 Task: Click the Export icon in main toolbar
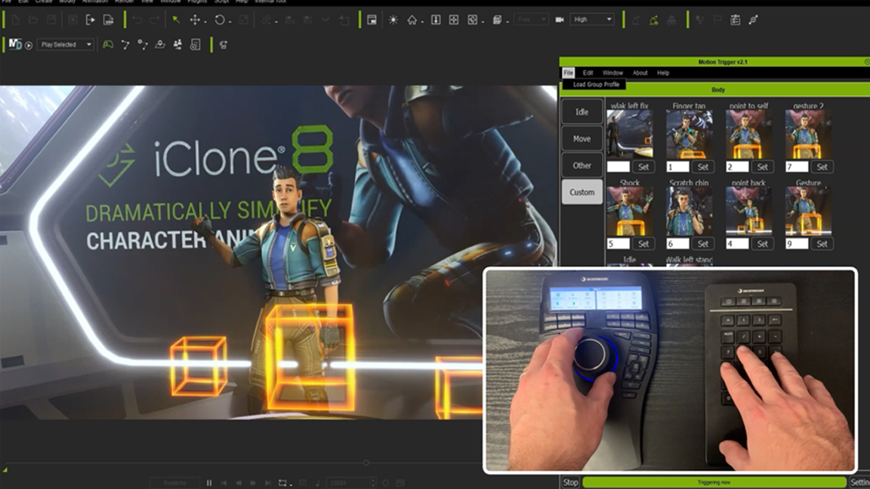pyautogui.click(x=91, y=20)
